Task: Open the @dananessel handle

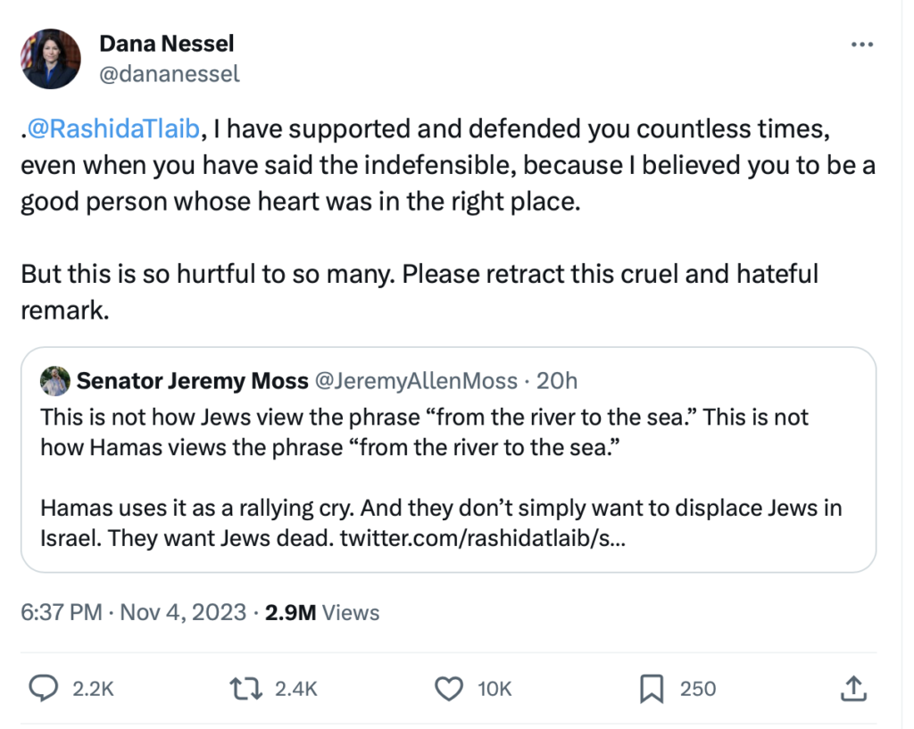Action: [169, 74]
